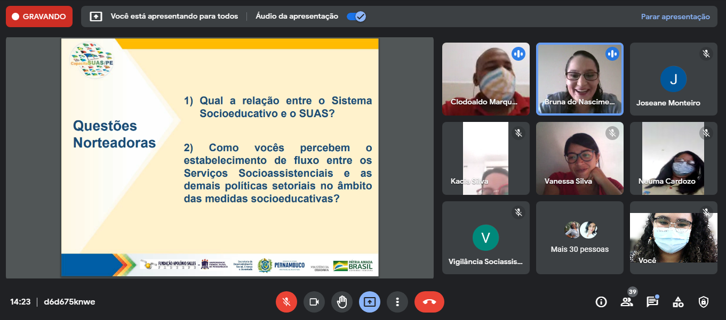The image size is (726, 320).
Task: Click Joseane Monteiro's avatar tile
Action: click(x=673, y=79)
